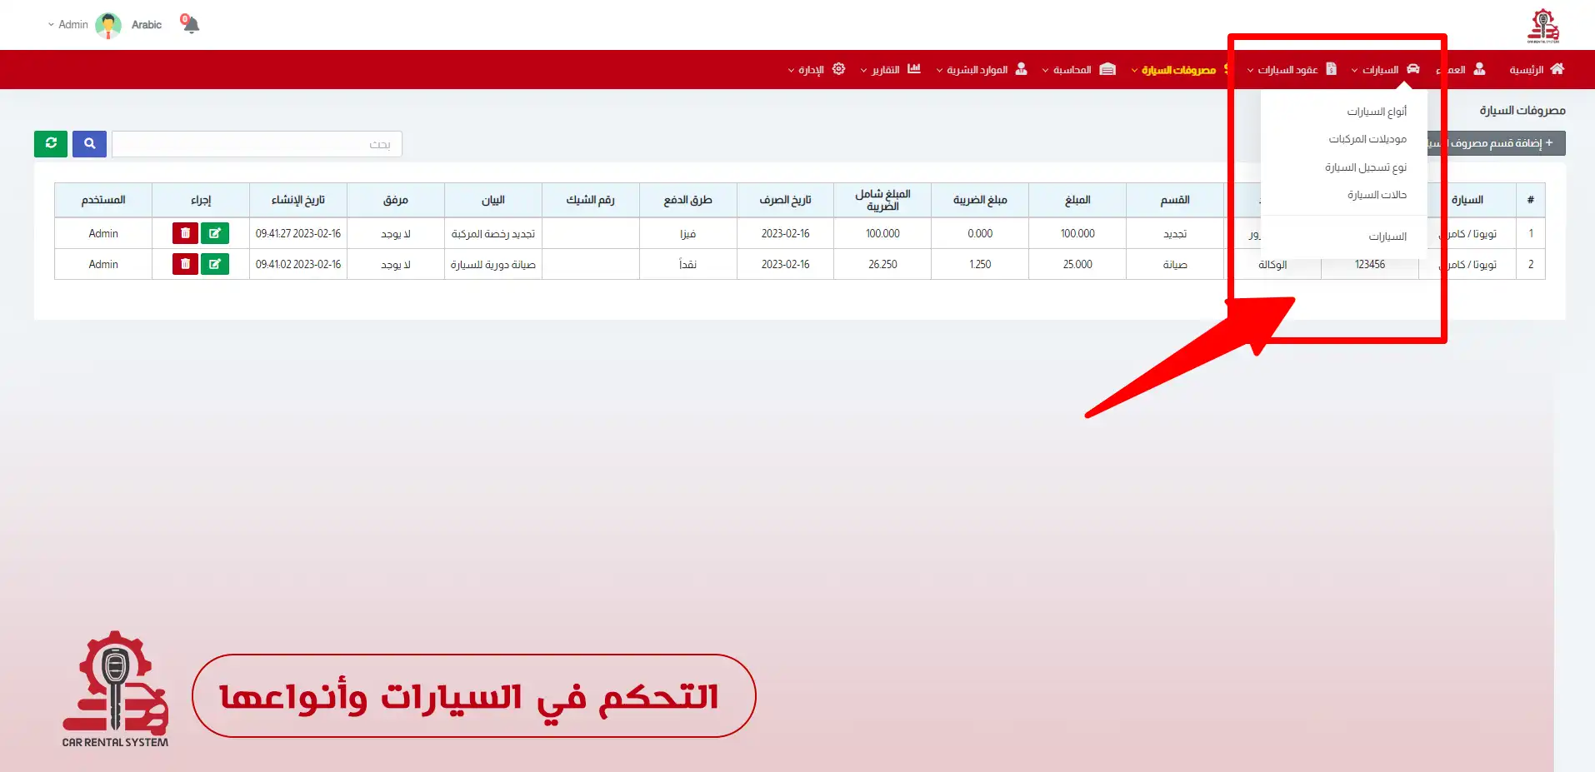The height and width of the screenshot is (772, 1595).
Task: Click the green refresh icon button
Action: pyautogui.click(x=51, y=143)
